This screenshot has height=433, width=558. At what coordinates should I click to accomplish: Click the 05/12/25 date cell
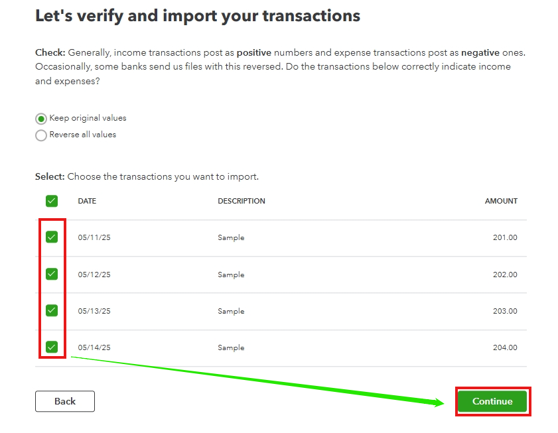click(94, 275)
